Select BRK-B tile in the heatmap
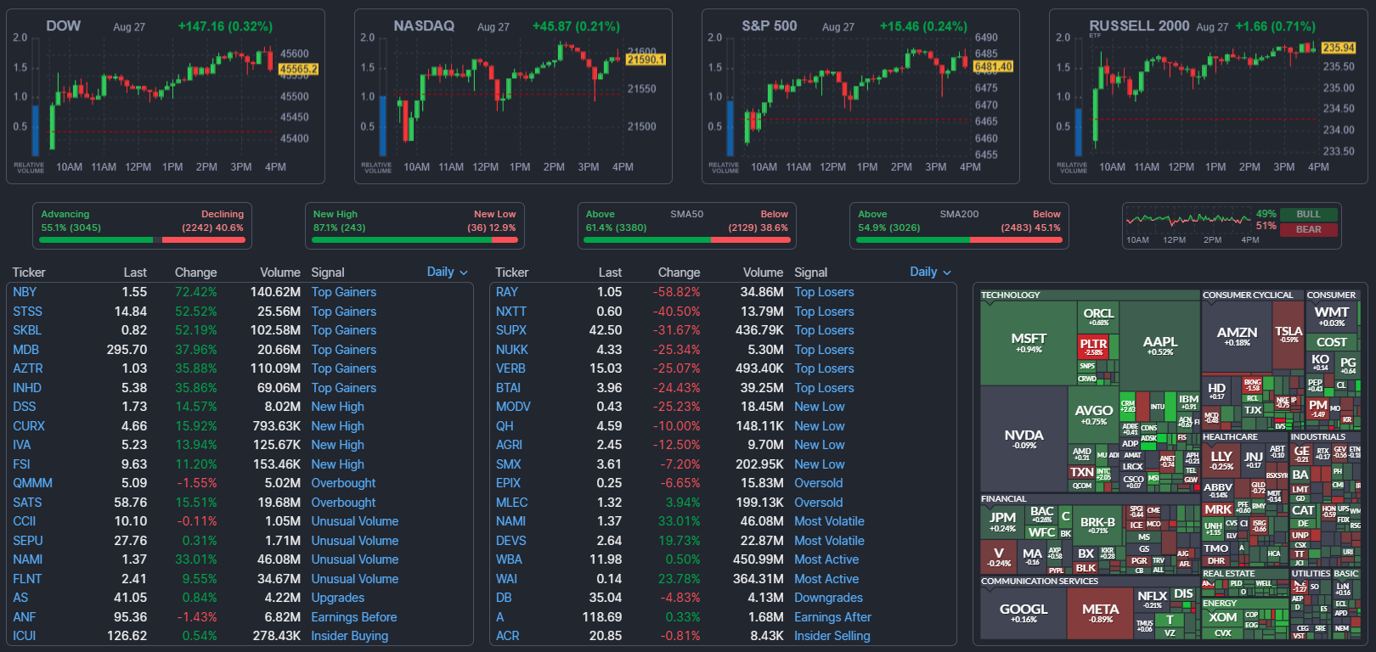Viewport: 1376px width, 652px height. coord(1097,526)
